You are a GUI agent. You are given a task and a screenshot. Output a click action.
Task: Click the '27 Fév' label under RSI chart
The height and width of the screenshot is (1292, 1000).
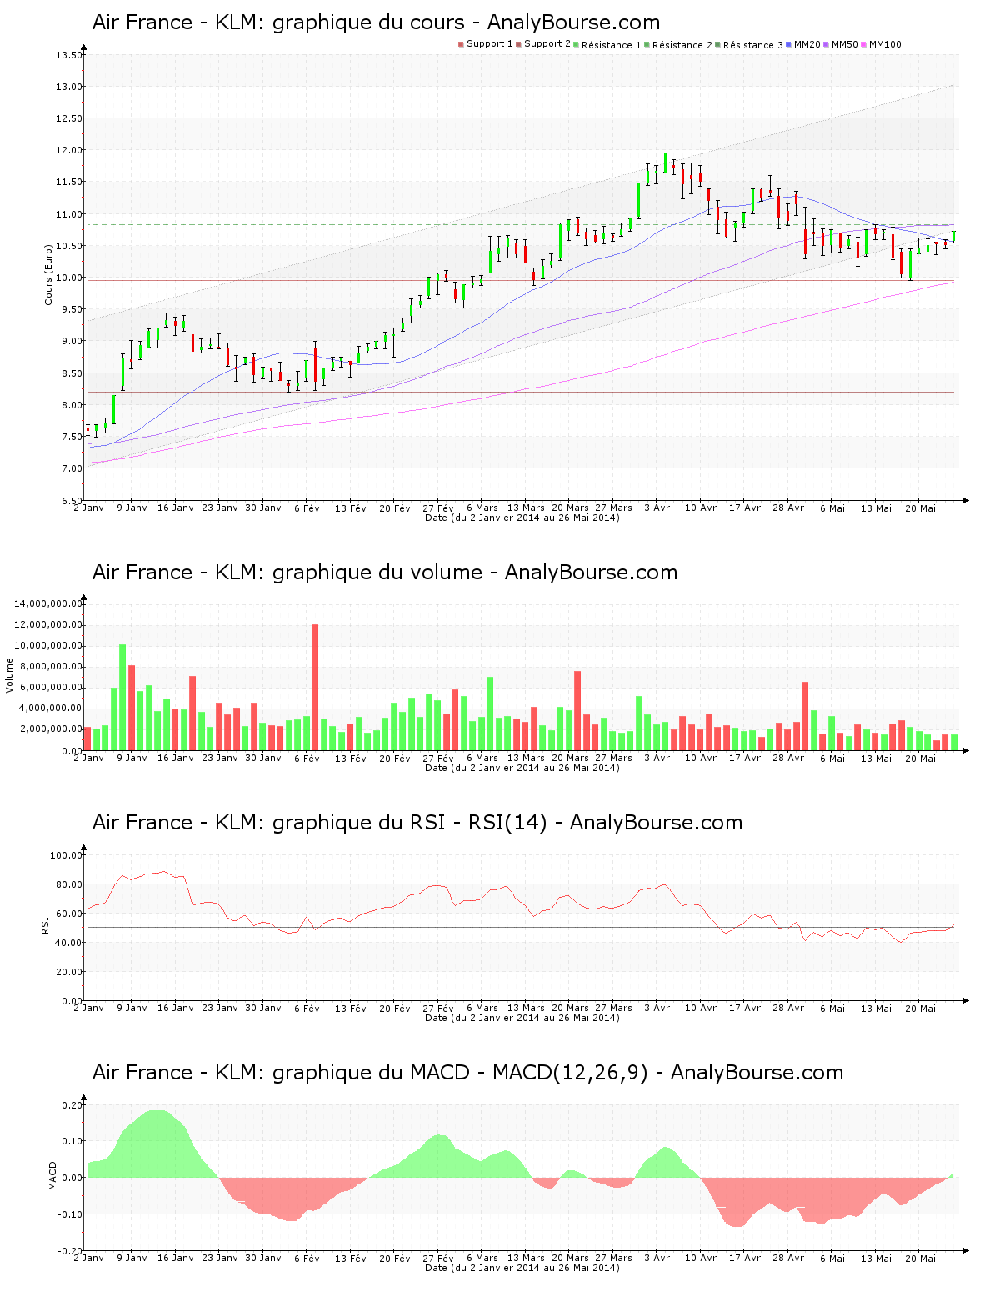click(438, 1008)
